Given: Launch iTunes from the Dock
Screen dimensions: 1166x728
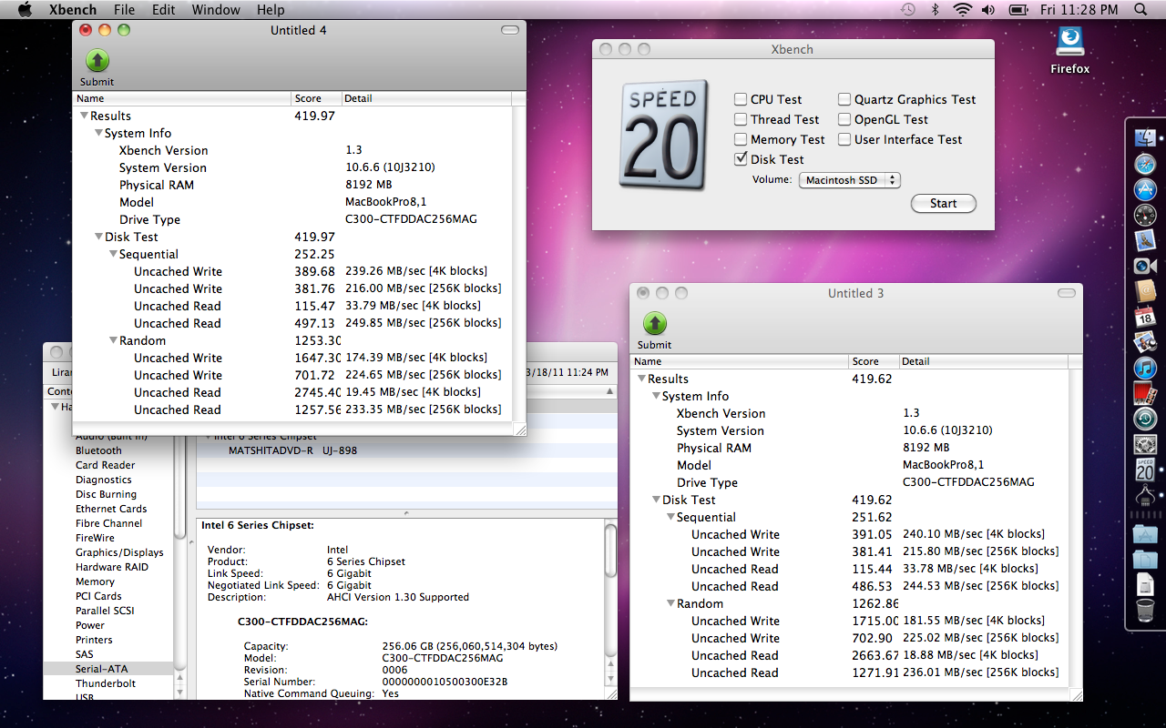Looking at the screenshot, I should point(1145,368).
